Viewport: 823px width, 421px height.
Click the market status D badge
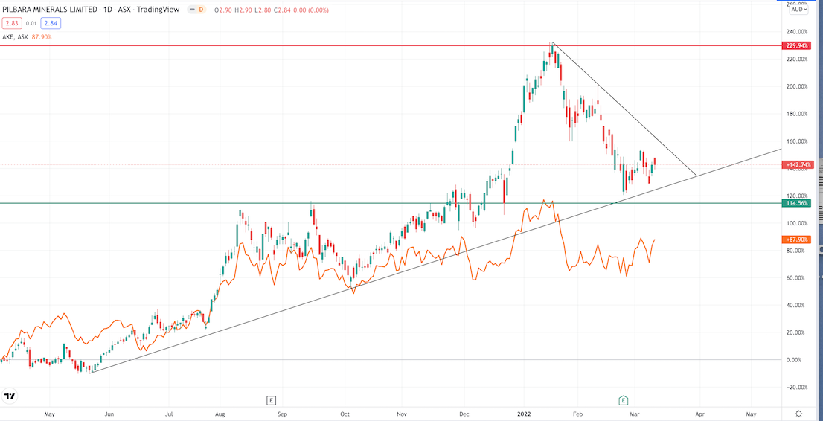[x=200, y=10]
